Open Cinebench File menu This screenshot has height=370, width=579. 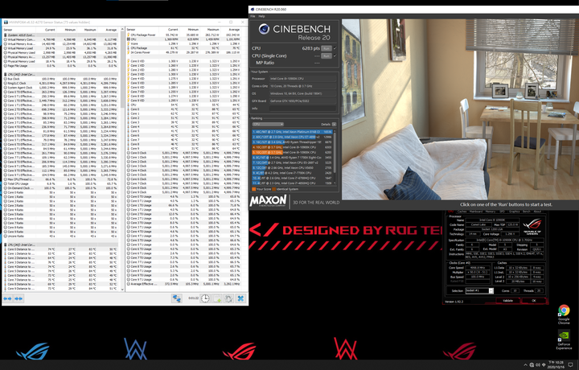pyautogui.click(x=253, y=16)
